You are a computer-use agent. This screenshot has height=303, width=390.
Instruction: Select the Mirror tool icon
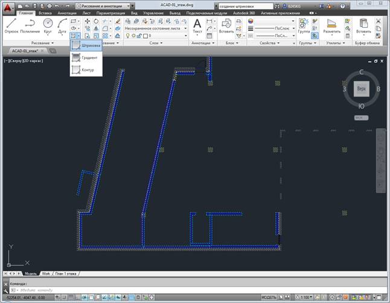pos(96,28)
